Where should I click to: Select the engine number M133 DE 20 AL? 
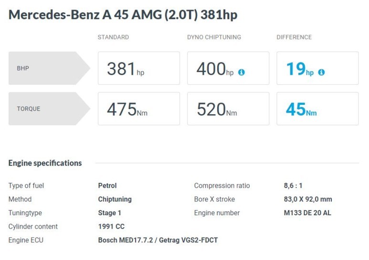(x=307, y=213)
